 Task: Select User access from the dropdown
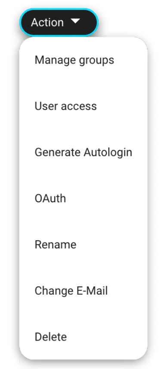pos(83,106)
